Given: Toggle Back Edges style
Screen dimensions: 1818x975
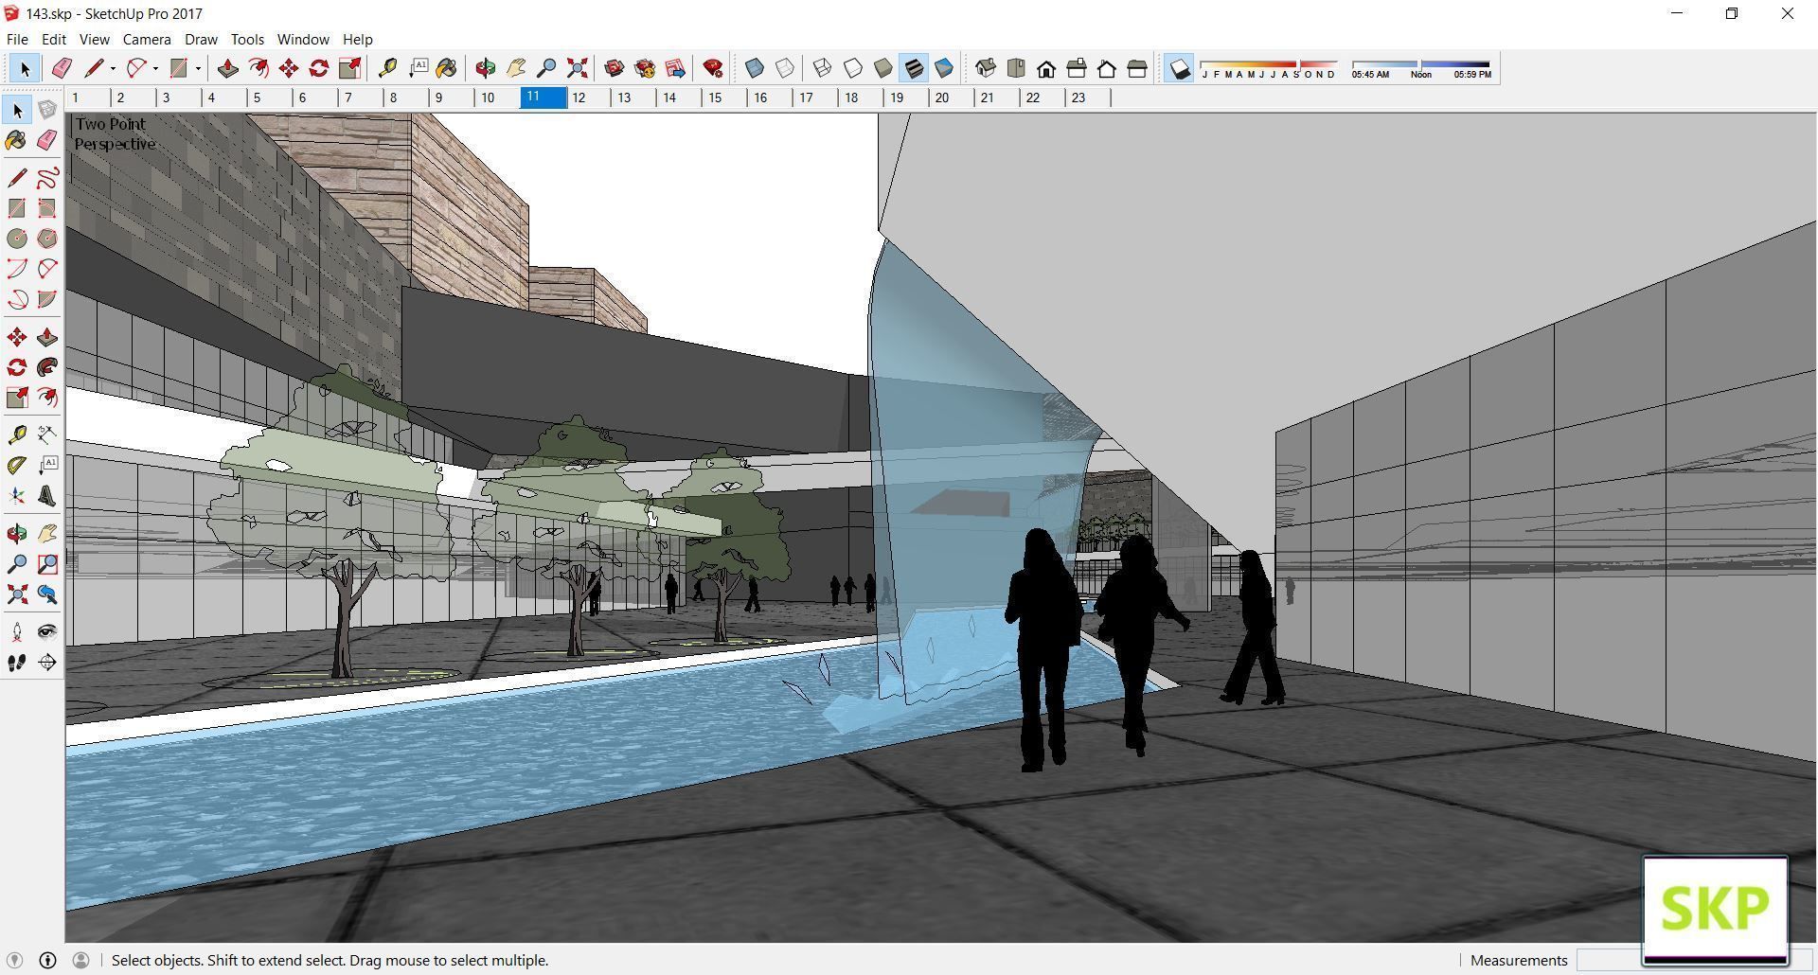Looking at the screenshot, I should click(x=785, y=68).
